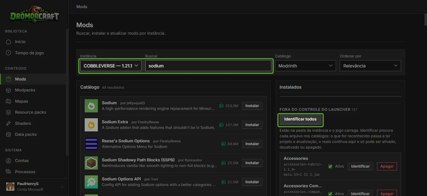This screenshot has height=196, width=427.
Task: Open the Catálogo dropdown showing Modrinth
Action: (x=305, y=66)
